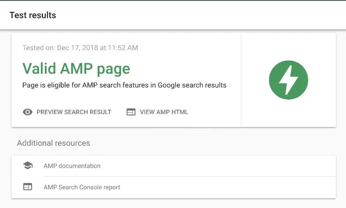Click the vertical divider beside the AMP logo

241,80
